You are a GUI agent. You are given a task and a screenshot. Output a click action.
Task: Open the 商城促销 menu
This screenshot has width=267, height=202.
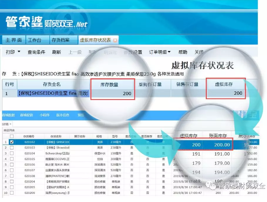(x=26, y=115)
